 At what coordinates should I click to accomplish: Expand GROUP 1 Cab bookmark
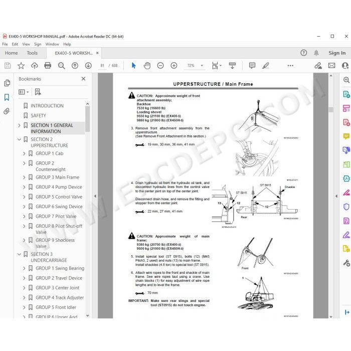24,153
